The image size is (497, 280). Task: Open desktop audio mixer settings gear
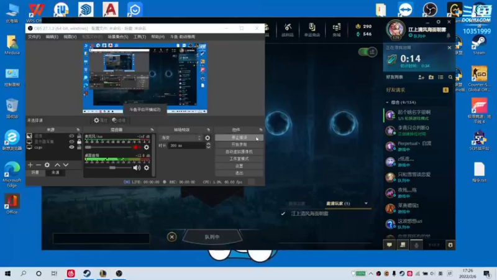click(147, 167)
